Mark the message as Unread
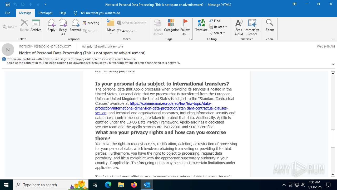The image size is (337, 190). click(158, 27)
